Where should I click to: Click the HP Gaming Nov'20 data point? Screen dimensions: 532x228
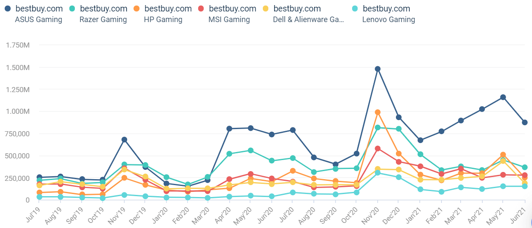tap(378, 112)
